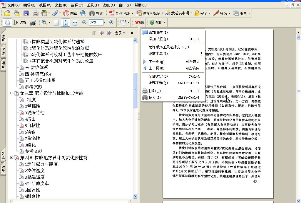Select 允许手形工具选择文本 menu entry

(173, 47)
